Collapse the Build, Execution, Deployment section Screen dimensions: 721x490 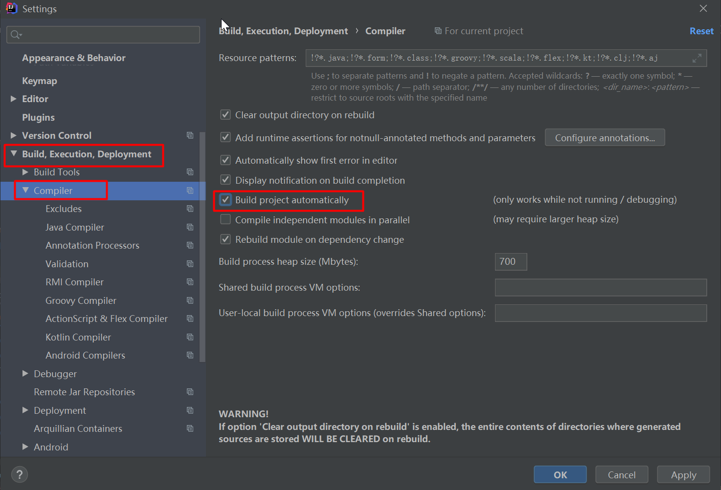point(14,154)
